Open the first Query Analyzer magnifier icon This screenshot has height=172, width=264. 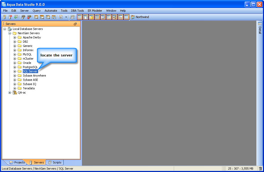click(x=36, y=17)
